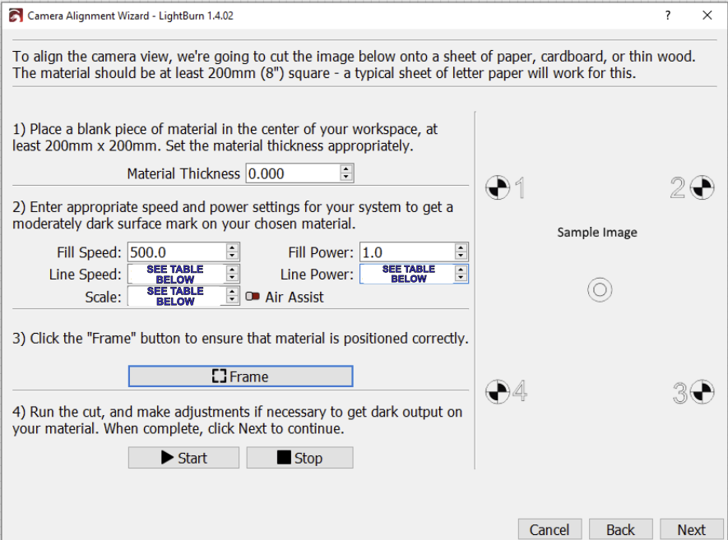The width and height of the screenshot is (728, 540).
Task: Decrease Line Speed with the down arrow
Action: point(232,278)
